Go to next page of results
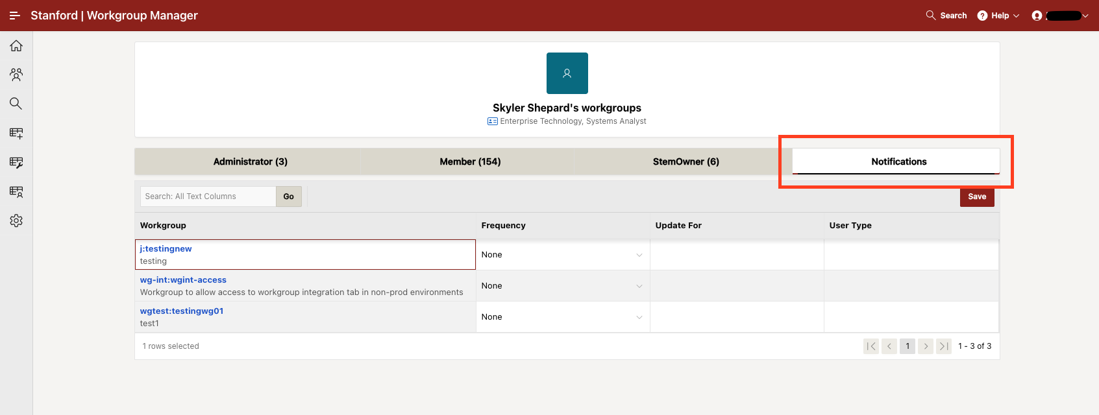 pyautogui.click(x=926, y=346)
